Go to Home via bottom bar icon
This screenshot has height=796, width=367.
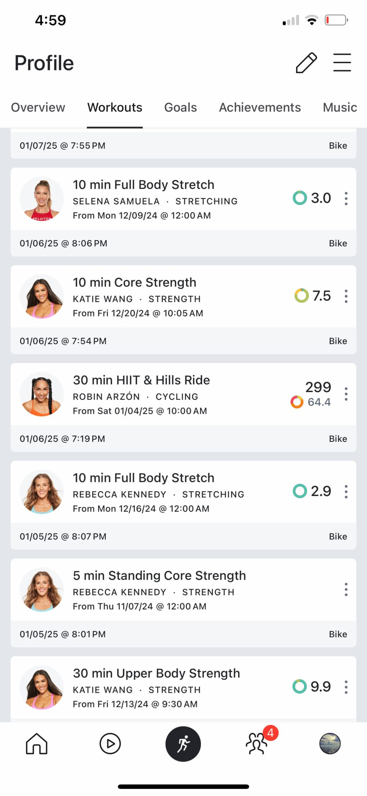point(37,743)
